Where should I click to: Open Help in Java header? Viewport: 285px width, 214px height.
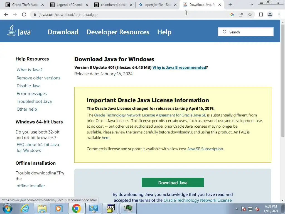[x=164, y=32]
